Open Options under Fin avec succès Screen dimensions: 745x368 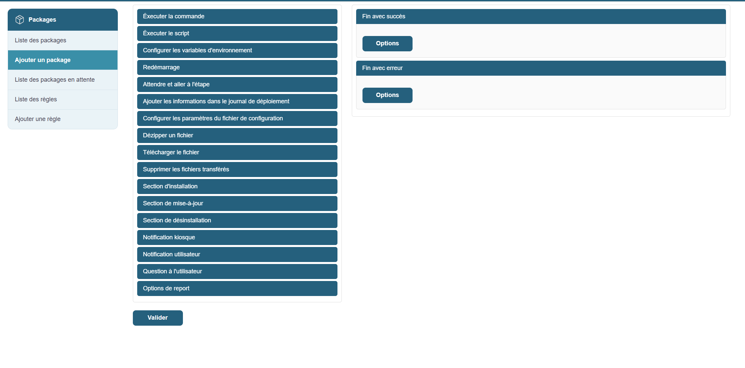387,44
